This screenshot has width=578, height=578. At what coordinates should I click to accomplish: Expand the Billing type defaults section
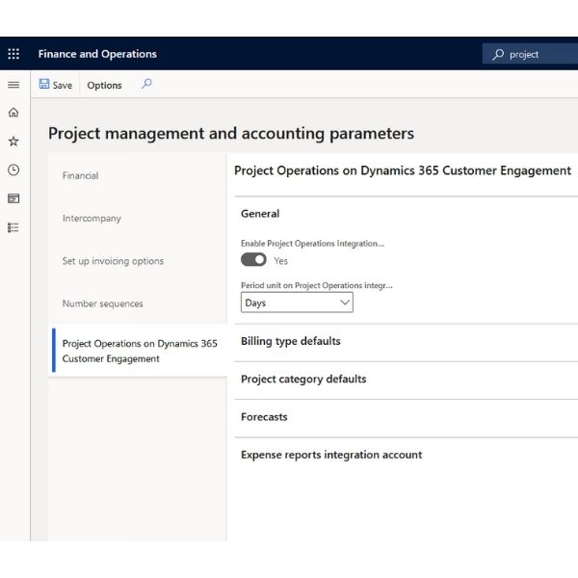(x=406, y=341)
